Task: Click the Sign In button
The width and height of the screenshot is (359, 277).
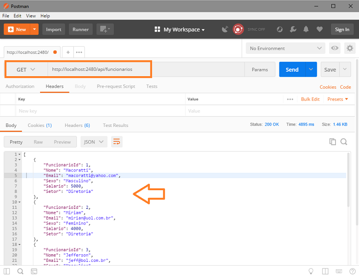Action: (x=342, y=29)
